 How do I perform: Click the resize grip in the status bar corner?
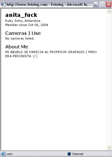(x=110, y=155)
